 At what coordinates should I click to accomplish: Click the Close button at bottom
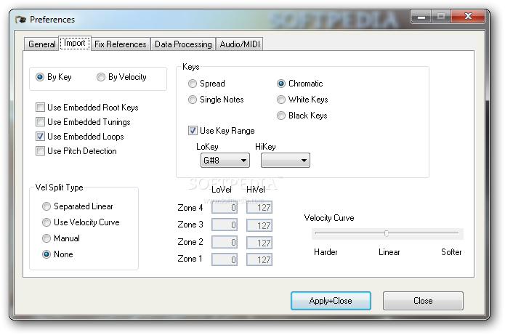(423, 301)
